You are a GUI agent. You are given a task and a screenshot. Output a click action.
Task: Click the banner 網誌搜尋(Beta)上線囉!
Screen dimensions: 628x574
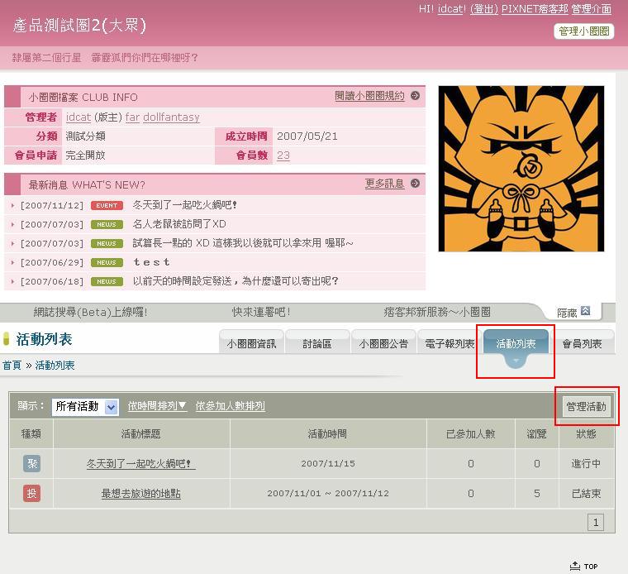91,312
